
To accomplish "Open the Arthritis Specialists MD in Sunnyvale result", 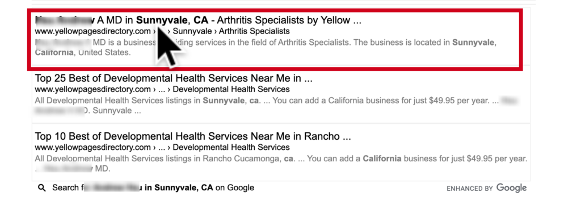I will tap(198, 20).
